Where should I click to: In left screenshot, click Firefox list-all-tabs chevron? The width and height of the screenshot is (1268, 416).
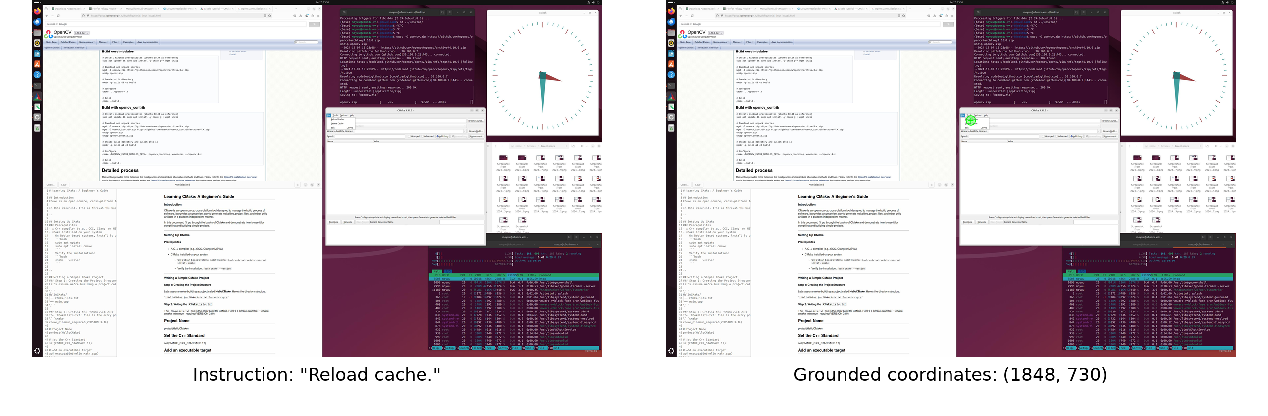[296, 9]
